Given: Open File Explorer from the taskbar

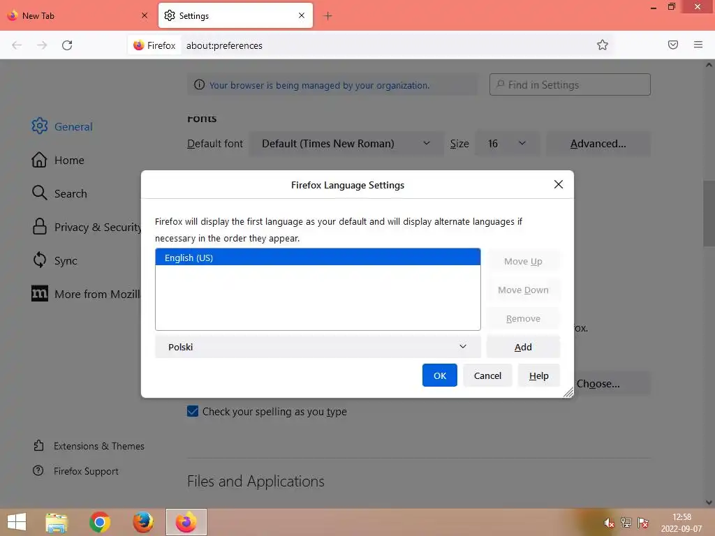Looking at the screenshot, I should 57,522.
